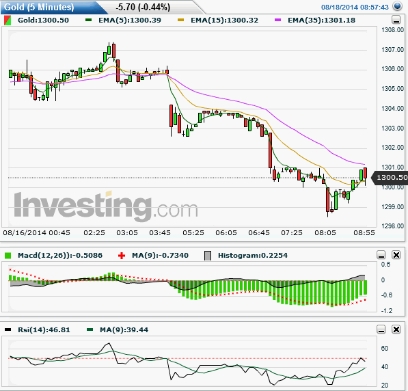The width and height of the screenshot is (408, 391).
Task: Minimize the main Gold price chart panel
Action: tap(396, 20)
